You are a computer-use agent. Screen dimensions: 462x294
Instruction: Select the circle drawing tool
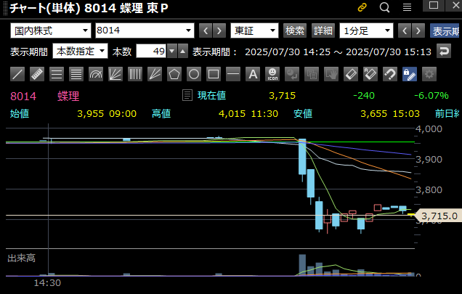(x=194, y=74)
